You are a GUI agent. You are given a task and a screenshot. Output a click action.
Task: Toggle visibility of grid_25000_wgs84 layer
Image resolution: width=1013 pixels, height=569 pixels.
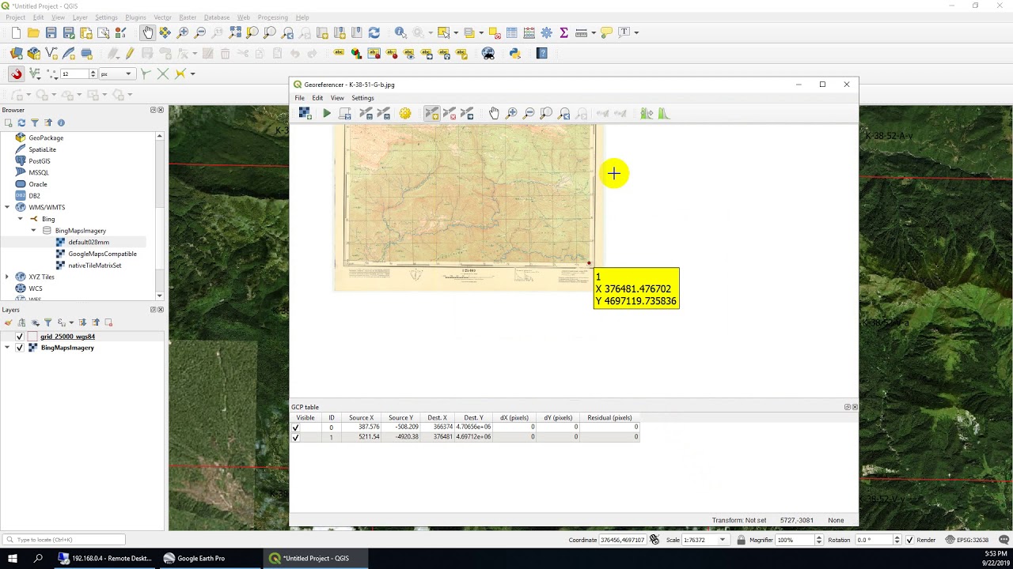(19, 337)
